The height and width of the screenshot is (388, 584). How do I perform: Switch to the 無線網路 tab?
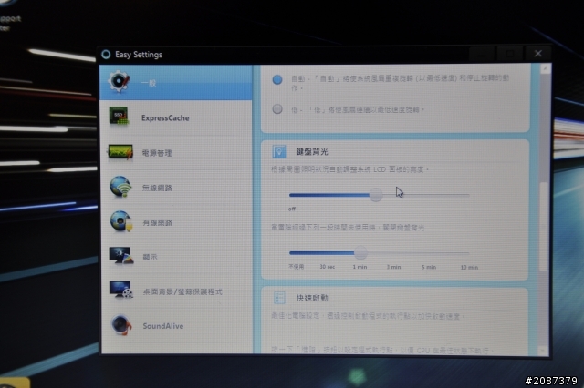176,188
